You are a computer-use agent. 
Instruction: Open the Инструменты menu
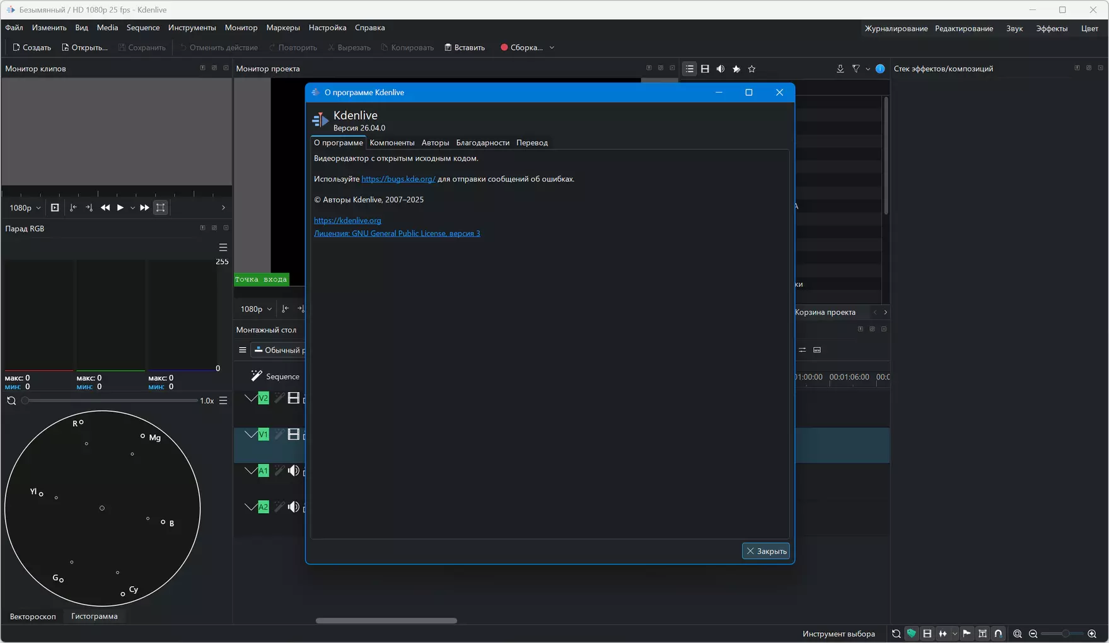[192, 28]
